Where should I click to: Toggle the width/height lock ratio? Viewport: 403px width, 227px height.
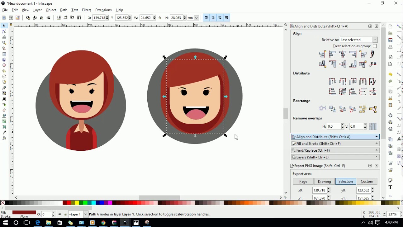coord(160,18)
